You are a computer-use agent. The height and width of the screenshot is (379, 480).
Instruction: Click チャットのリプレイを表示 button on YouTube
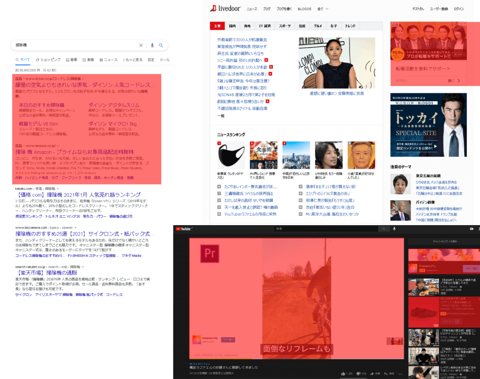[x=445, y=242]
